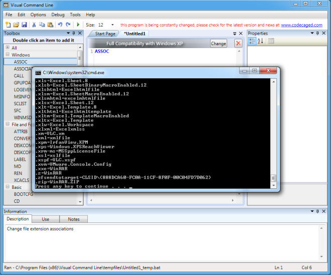Image resolution: width=331 pixels, height=275 pixels.
Task: Switch Properties panel to categorized view
Action: (252, 41)
